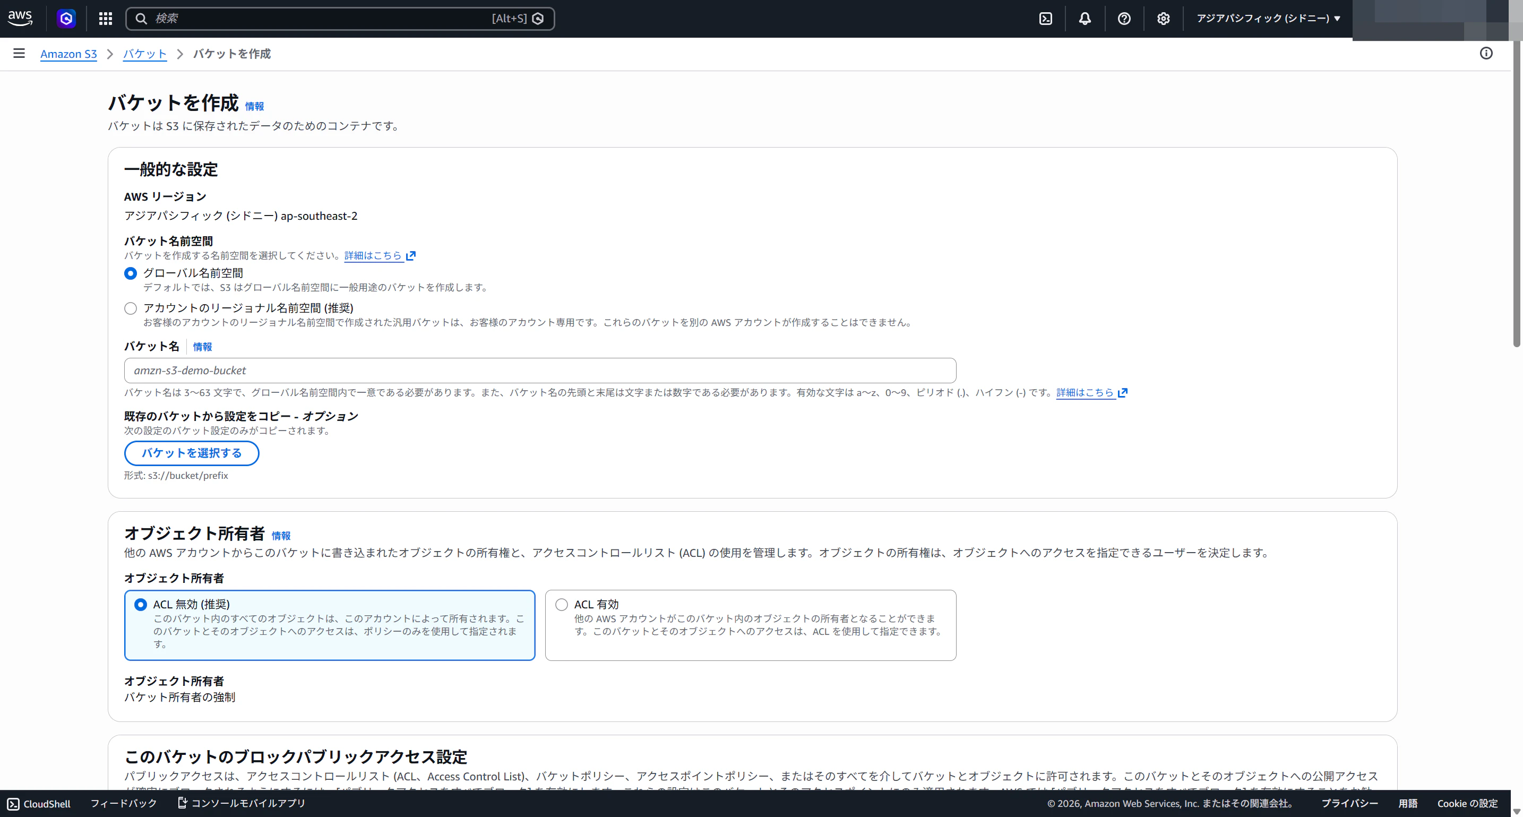Open プライバシー footer link
The width and height of the screenshot is (1523, 817).
pyautogui.click(x=1349, y=803)
